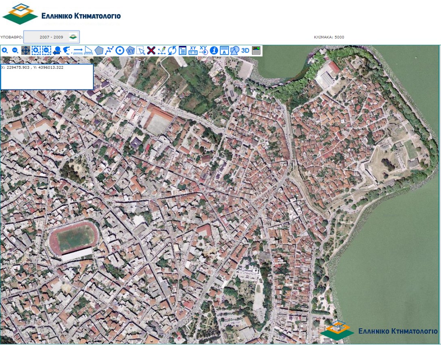Select the Zoom Out magnifier tool
This screenshot has height=347, width=441.
click(x=15, y=51)
